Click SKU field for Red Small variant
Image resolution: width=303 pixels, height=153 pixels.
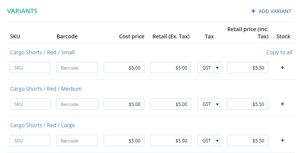(30, 68)
